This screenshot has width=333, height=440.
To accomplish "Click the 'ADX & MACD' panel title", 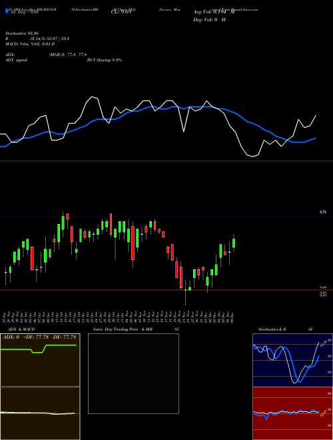I will pyautogui.click(x=21, y=329).
